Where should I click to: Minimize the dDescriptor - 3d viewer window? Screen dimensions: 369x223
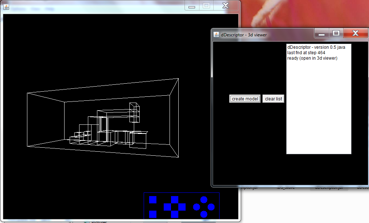[x=322, y=33]
